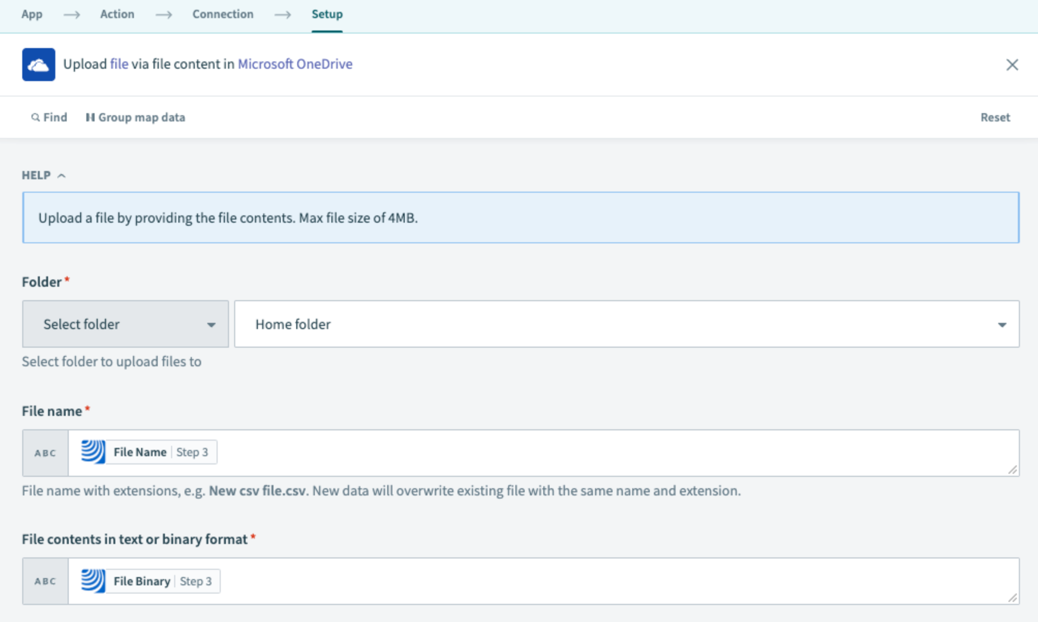This screenshot has width=1038, height=622.
Task: Click resize handle of File contents field
Action: [x=1012, y=598]
